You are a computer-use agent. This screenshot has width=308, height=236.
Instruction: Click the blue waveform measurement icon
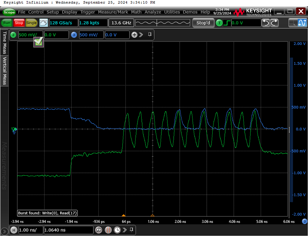[302, 23]
